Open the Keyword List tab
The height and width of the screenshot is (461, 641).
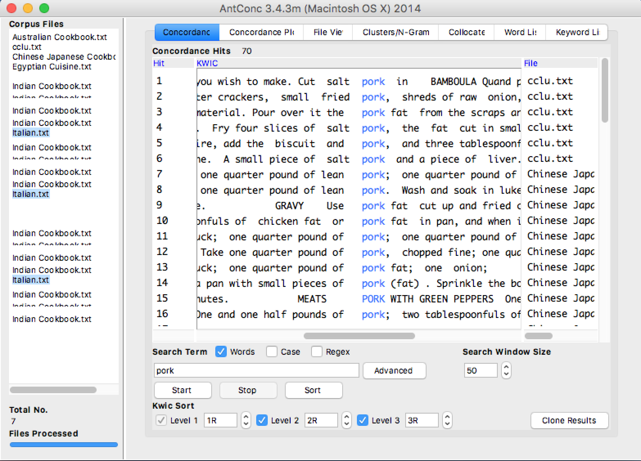coord(577,32)
